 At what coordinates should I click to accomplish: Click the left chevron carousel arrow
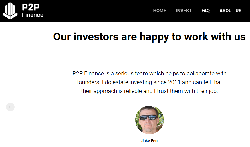pyautogui.click(x=10, y=107)
